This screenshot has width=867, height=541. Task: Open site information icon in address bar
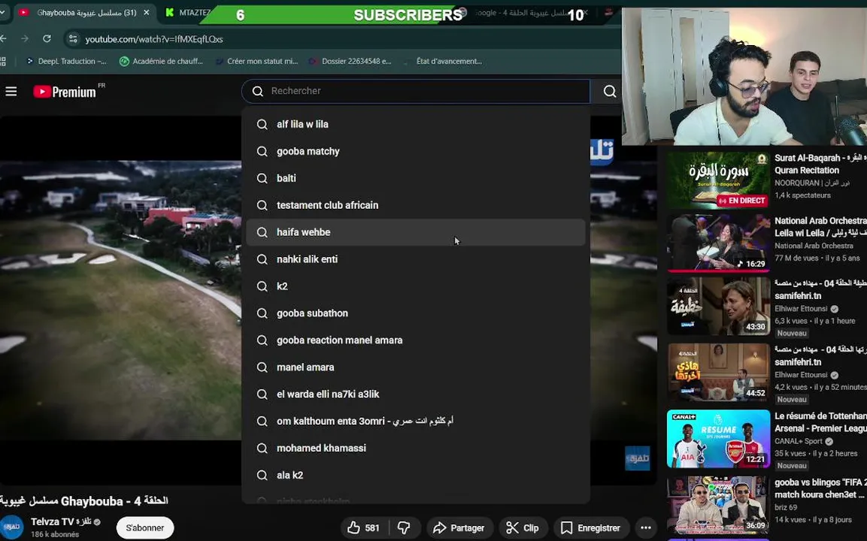coord(72,38)
